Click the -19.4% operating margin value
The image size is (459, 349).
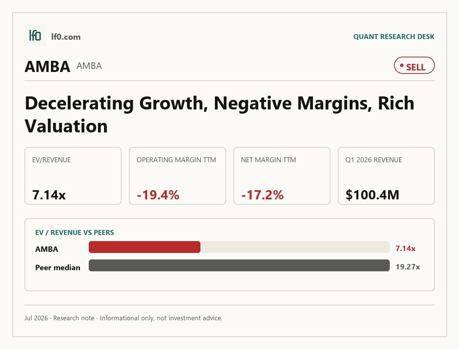158,195
